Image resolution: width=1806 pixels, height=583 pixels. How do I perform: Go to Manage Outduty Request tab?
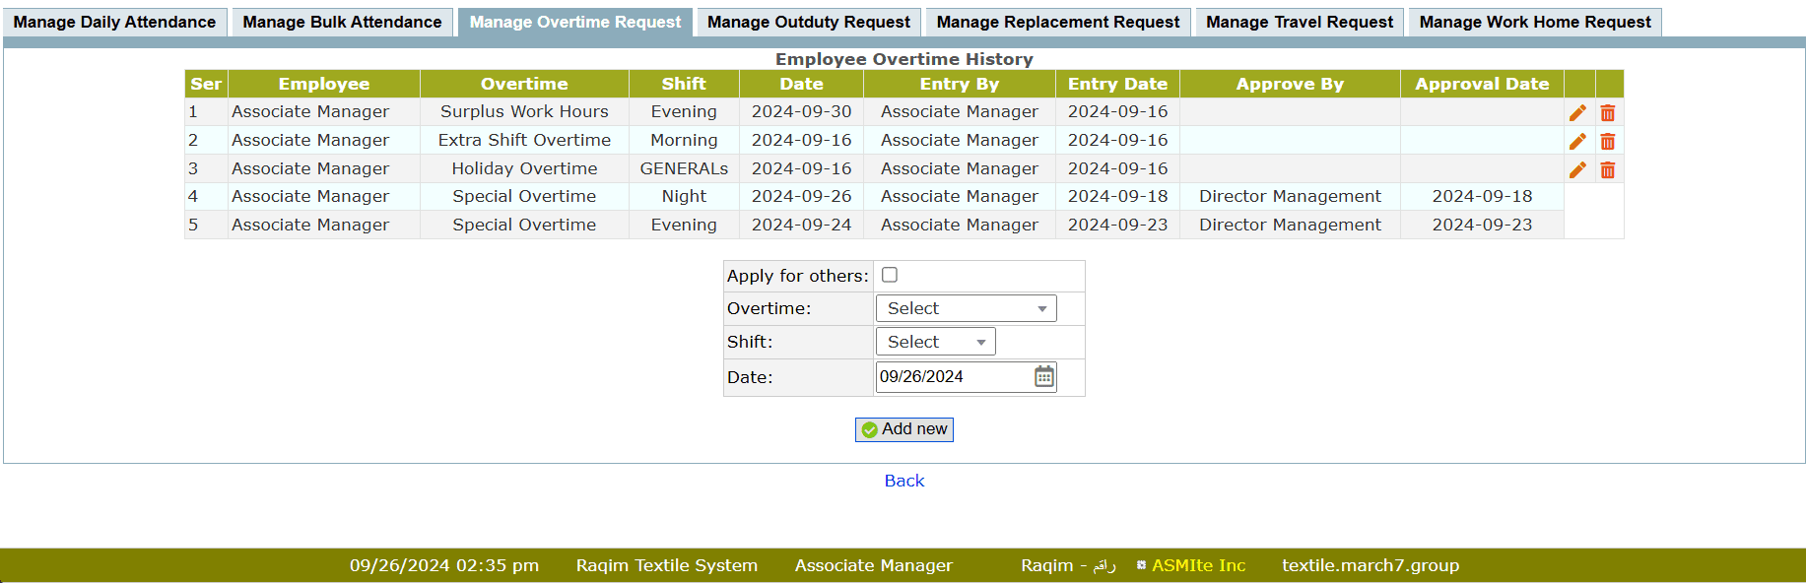click(x=808, y=22)
